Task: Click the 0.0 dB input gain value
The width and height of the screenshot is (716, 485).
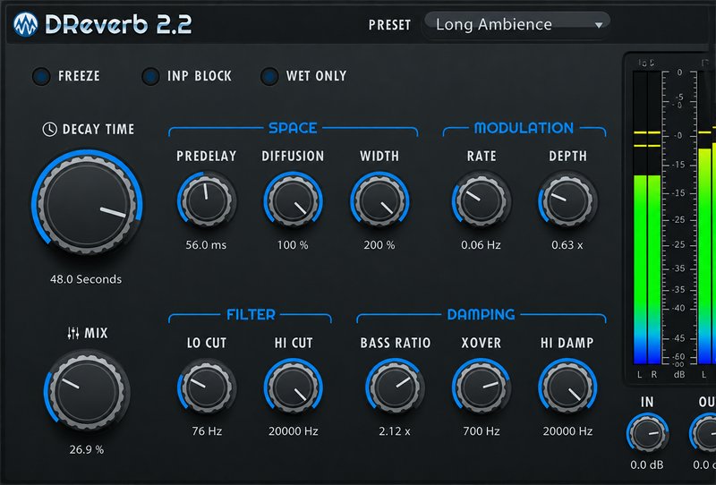Action: click(x=646, y=465)
